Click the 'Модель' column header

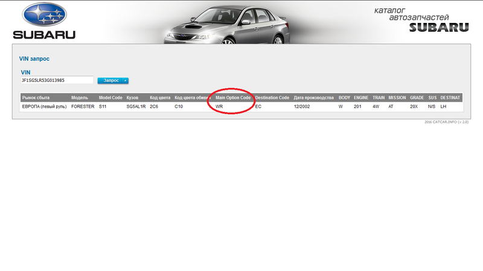80,98
